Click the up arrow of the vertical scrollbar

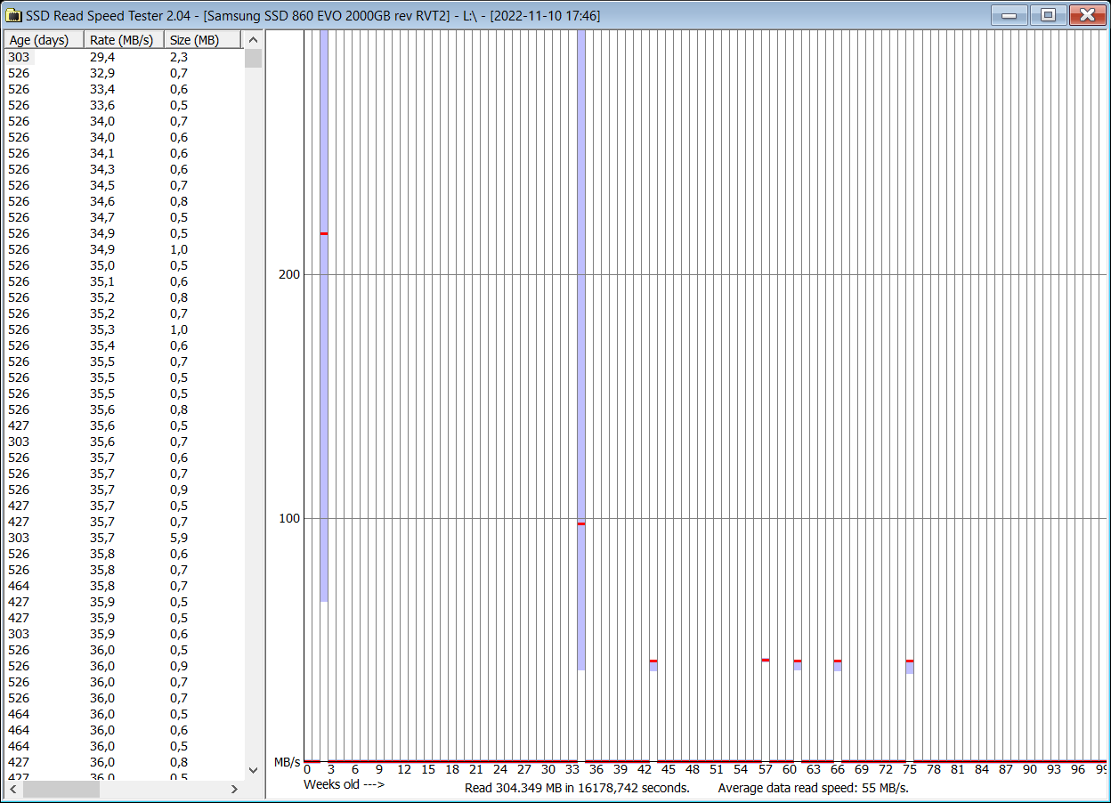pos(253,39)
